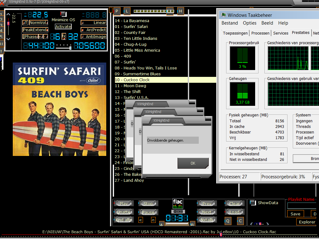This screenshot has width=319, height=239.
Task: Open the Beeld menu in Taakbeheer
Action: (x=267, y=23)
